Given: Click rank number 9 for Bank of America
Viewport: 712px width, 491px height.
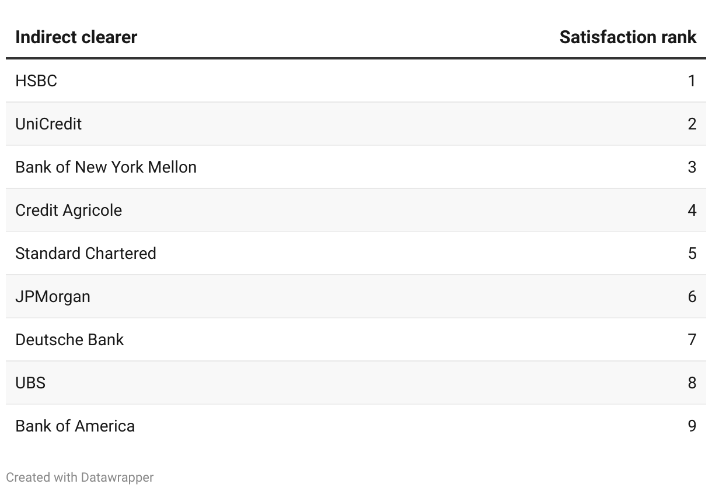Looking at the screenshot, I should click(x=692, y=426).
